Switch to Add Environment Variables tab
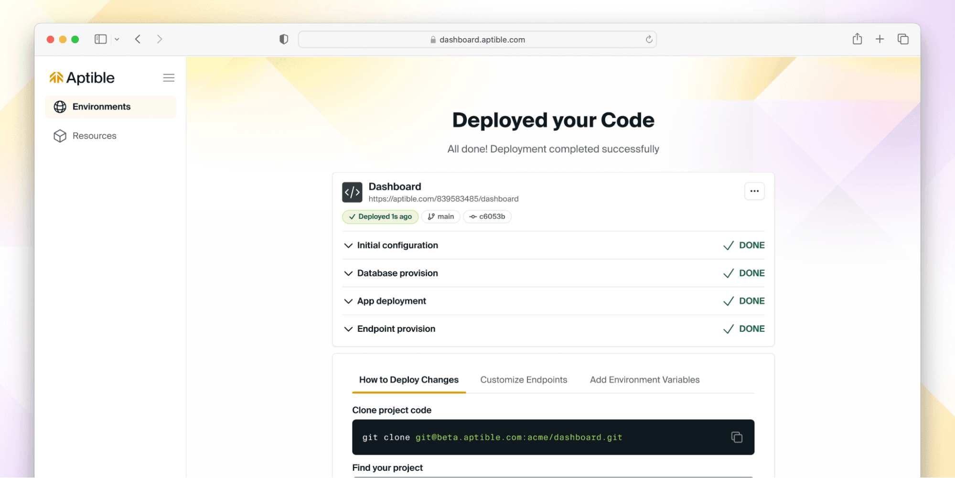 click(644, 380)
